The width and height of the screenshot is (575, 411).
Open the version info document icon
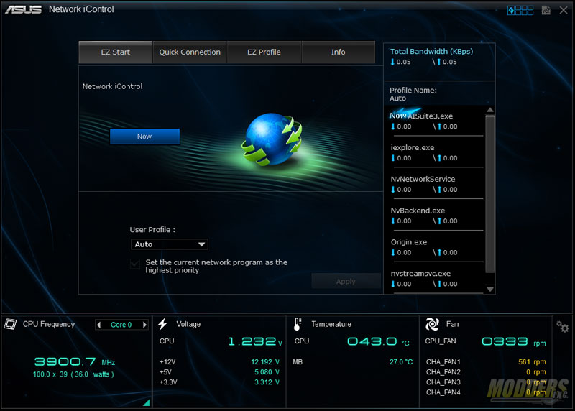[546, 10]
